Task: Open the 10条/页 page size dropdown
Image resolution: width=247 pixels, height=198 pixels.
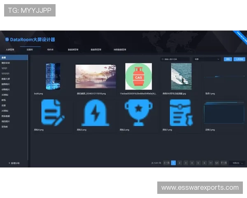Action: [x=237, y=163]
